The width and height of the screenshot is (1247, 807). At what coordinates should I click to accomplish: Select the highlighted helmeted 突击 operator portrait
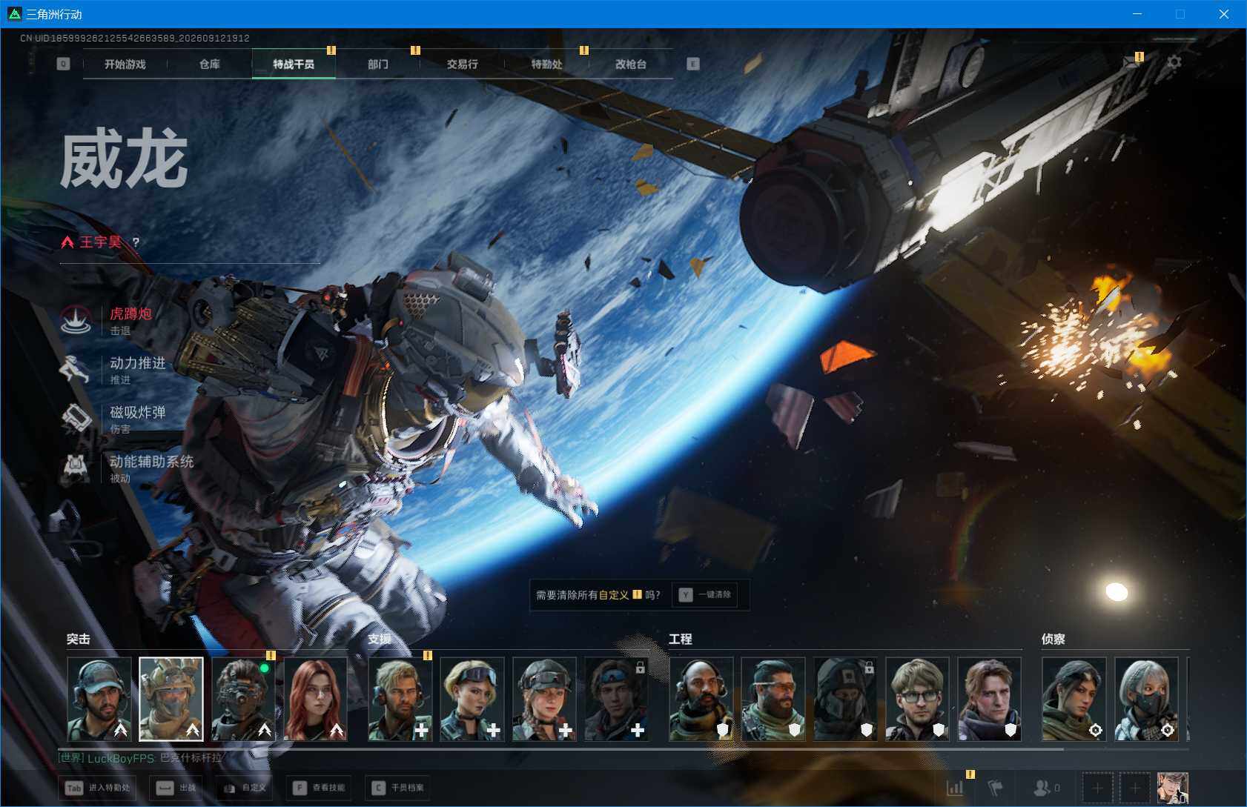(x=171, y=699)
